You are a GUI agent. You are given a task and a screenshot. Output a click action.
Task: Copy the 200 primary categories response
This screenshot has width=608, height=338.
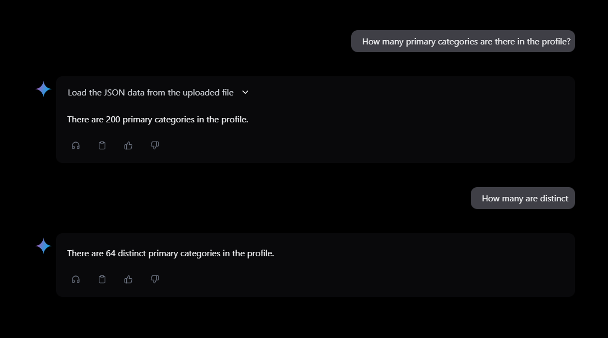pyautogui.click(x=102, y=145)
